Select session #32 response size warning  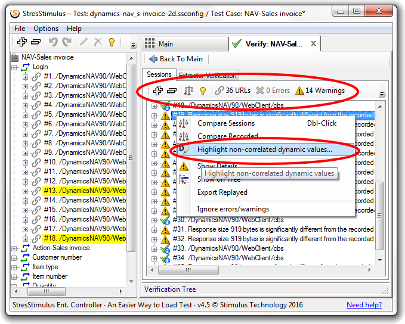[x=273, y=239]
